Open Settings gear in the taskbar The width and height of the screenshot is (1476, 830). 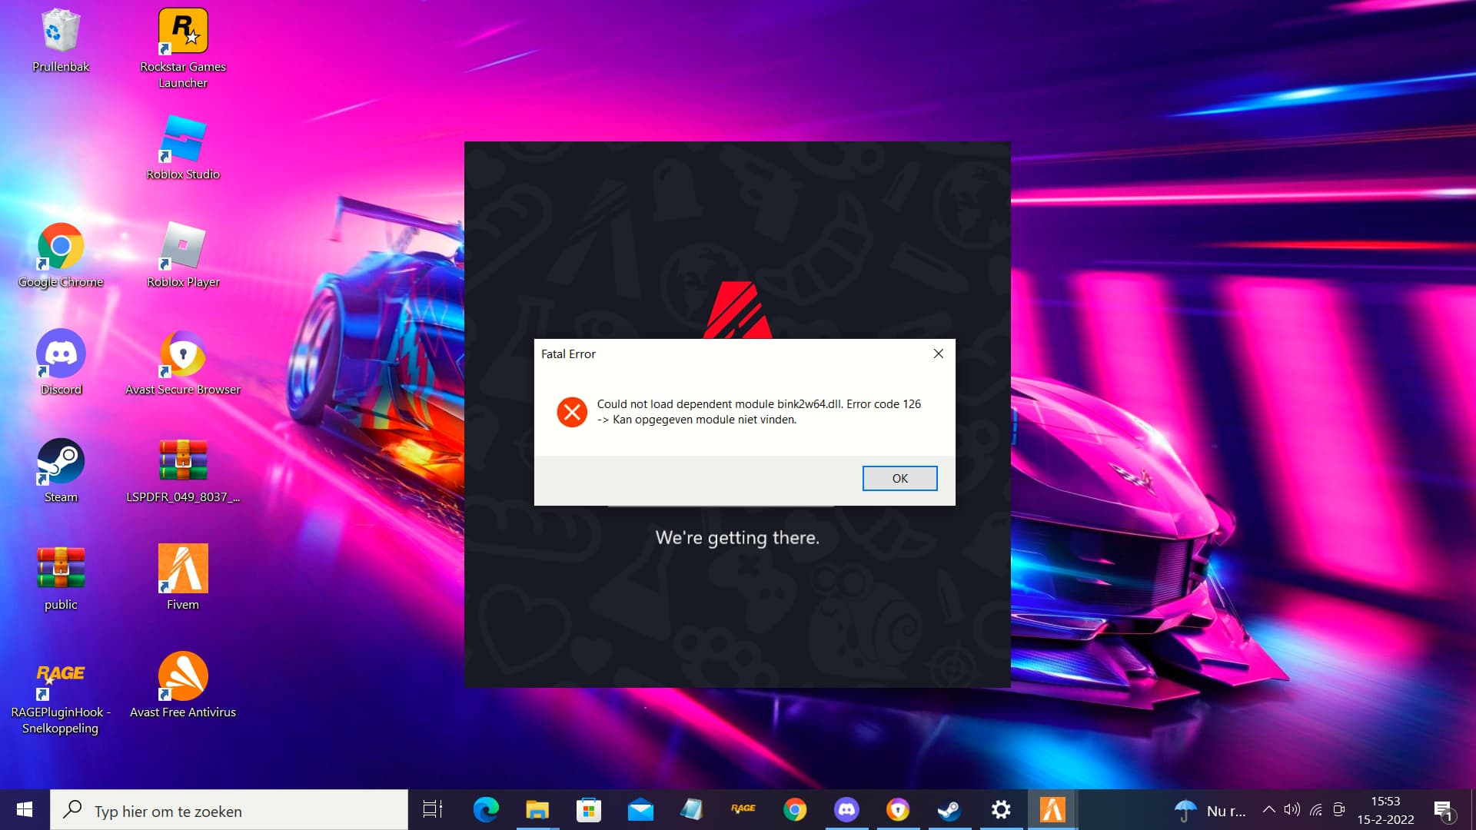coord(1001,810)
